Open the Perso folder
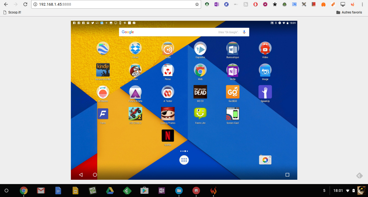This screenshot has width=368, height=197. click(168, 70)
